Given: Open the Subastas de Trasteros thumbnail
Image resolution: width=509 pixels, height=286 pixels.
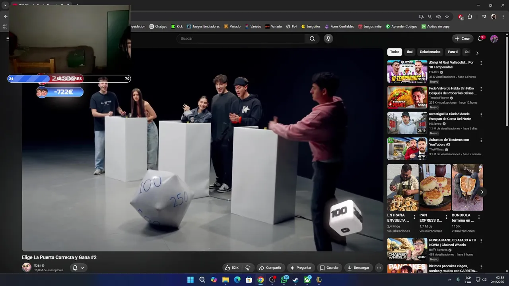Looking at the screenshot, I should [407, 149].
